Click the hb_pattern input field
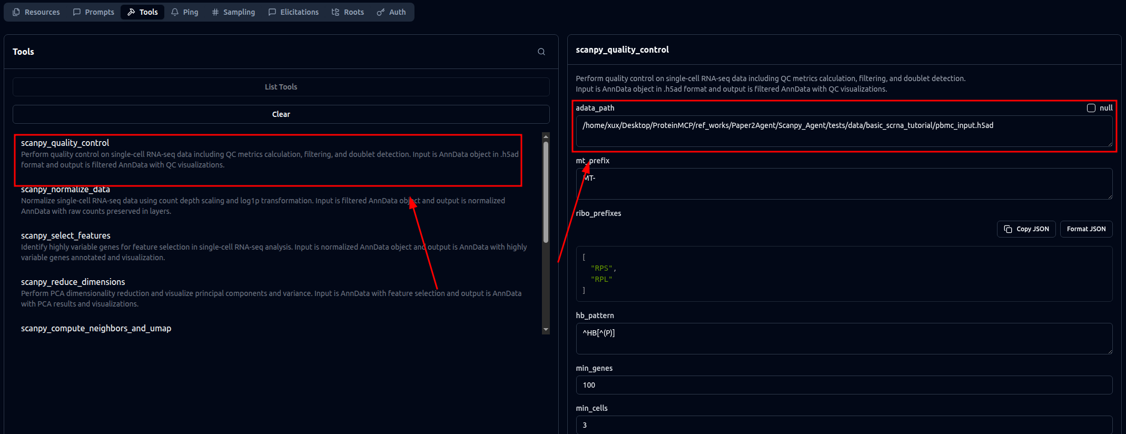 [x=844, y=339]
